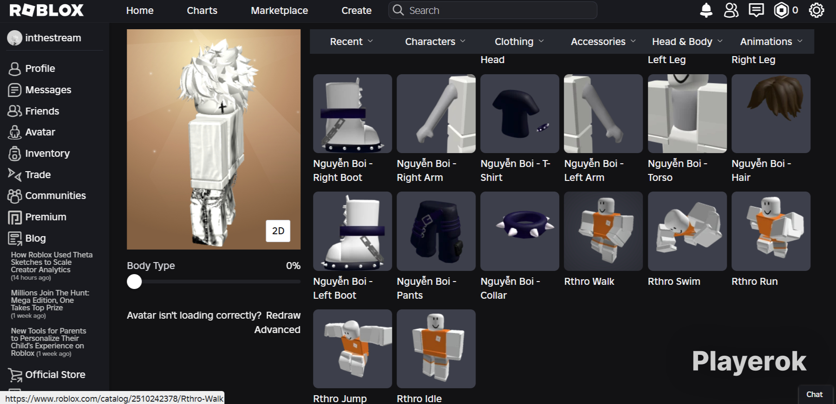Open the Robux balance icon
836x404 pixels.
click(x=781, y=10)
